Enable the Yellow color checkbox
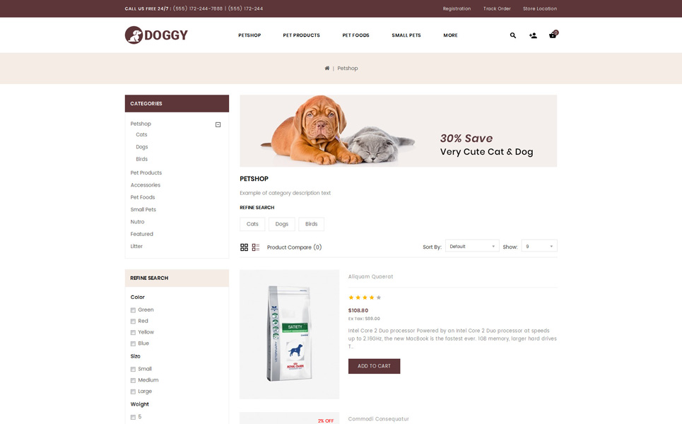Screen dimensions: 682x424 tap(133, 332)
